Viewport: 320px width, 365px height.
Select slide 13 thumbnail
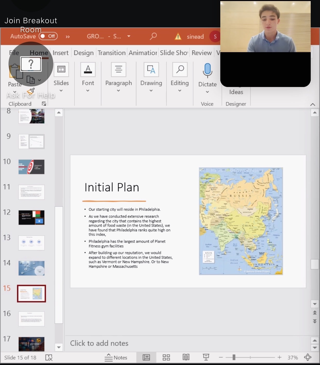click(31, 243)
